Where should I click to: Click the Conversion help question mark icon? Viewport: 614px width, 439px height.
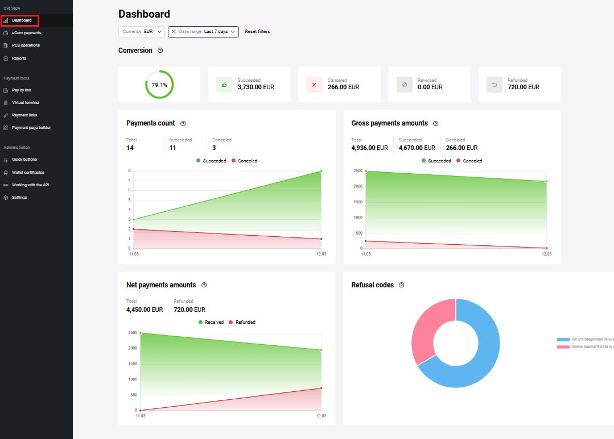[160, 51]
